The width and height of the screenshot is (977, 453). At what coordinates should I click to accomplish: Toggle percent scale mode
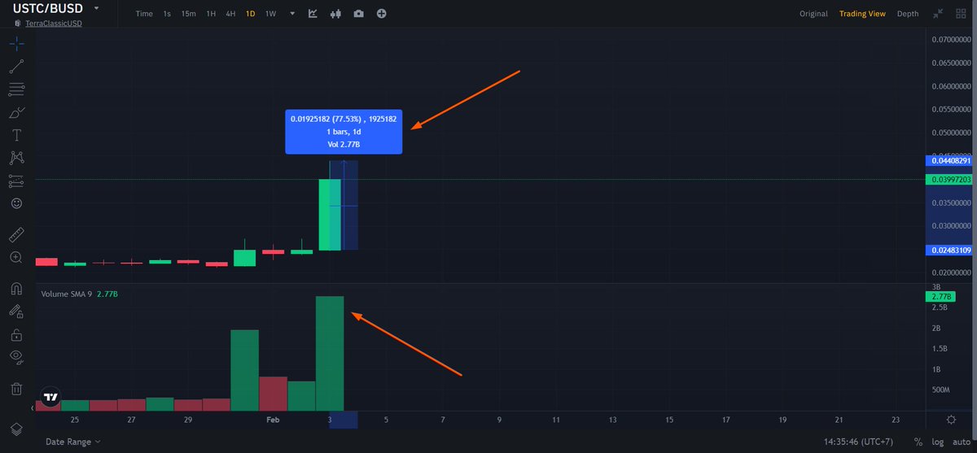point(918,442)
